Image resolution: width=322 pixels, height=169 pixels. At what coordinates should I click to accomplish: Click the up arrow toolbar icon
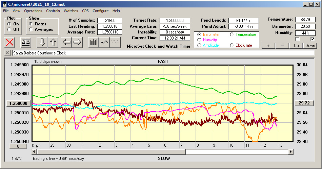click(x=53, y=42)
